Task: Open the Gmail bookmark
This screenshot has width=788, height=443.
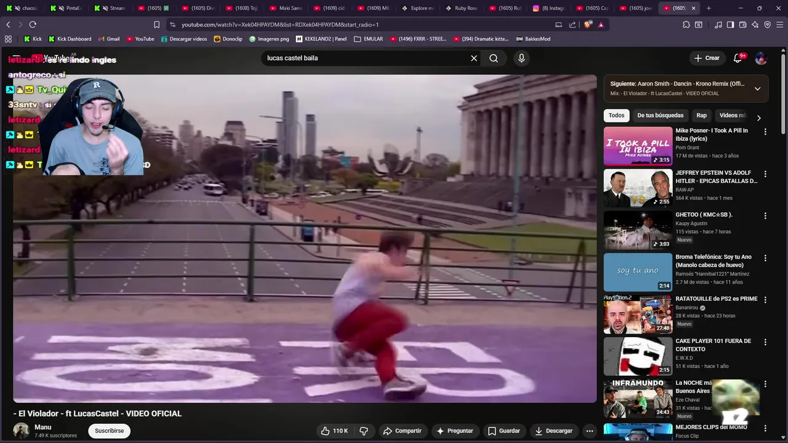Action: click(x=109, y=39)
